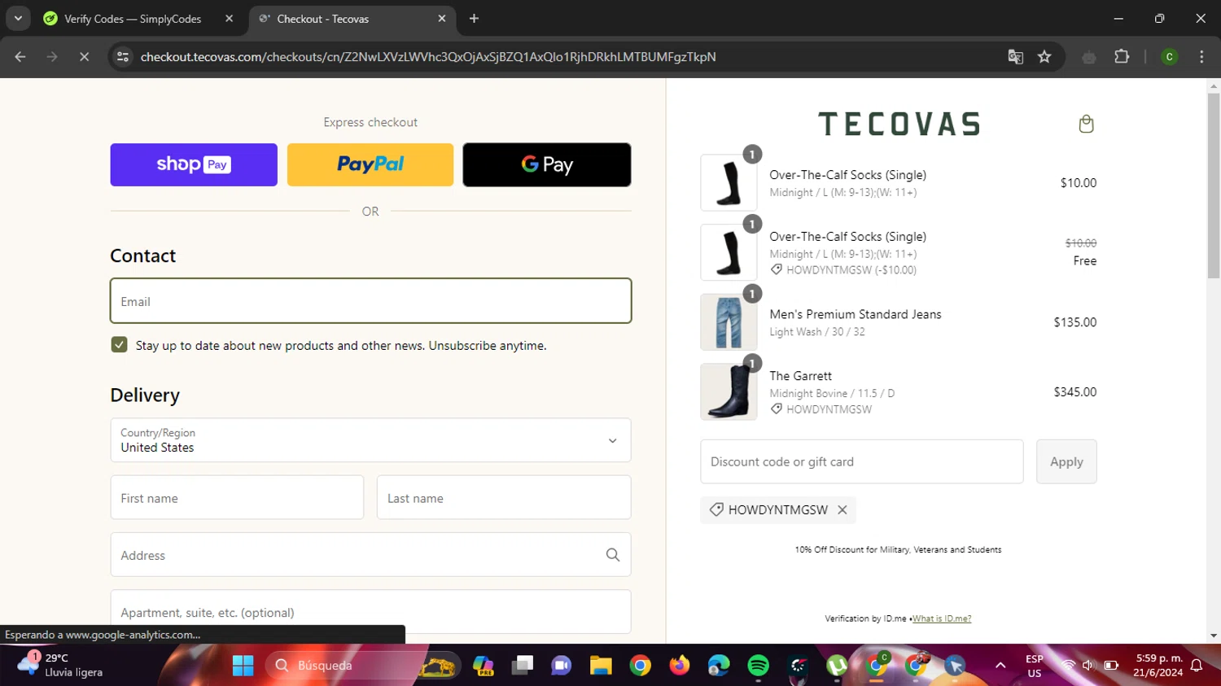Click the shopping bag cart icon
The height and width of the screenshot is (686, 1221).
click(1086, 124)
